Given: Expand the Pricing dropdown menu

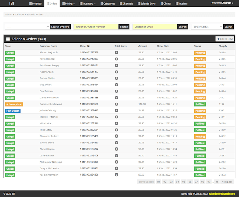Looking at the screenshot, I should point(69,4).
